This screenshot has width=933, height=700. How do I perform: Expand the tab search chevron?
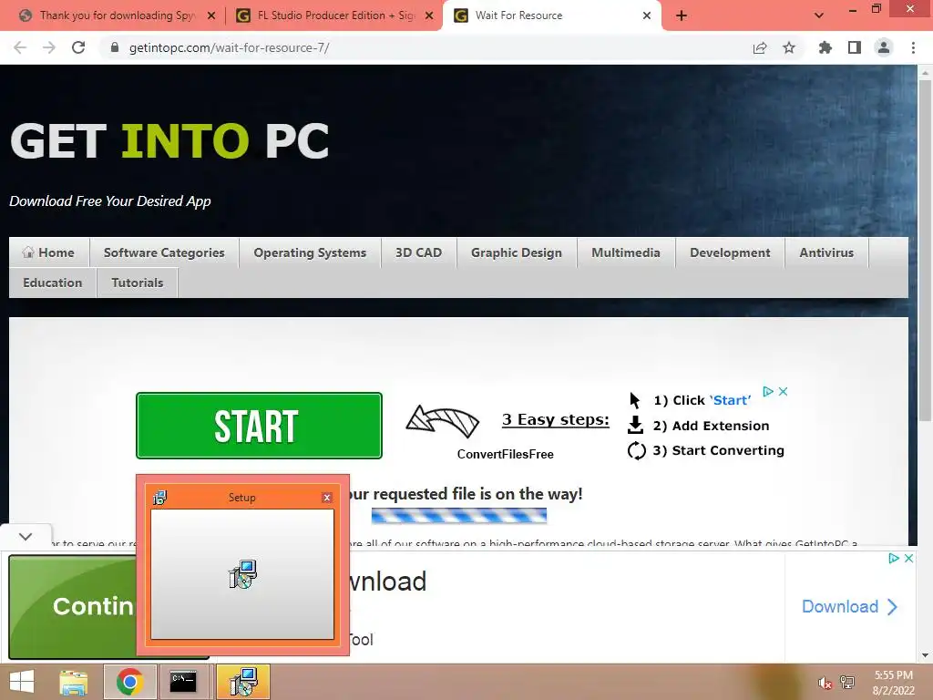coord(819,15)
